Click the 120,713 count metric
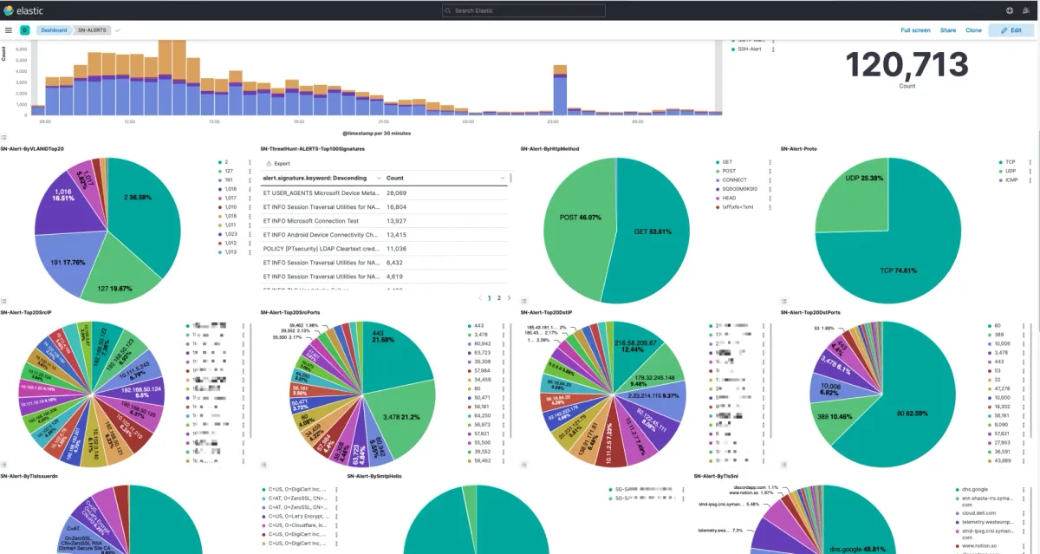Screen dimensions: 1040x554 pos(907,66)
